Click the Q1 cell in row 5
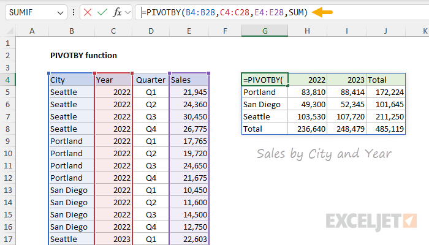 click(151, 92)
